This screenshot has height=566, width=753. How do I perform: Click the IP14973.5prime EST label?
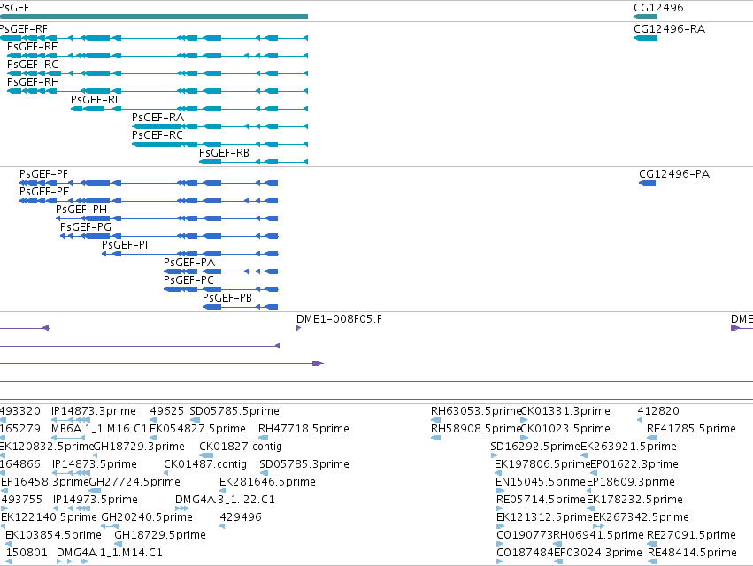(96, 500)
